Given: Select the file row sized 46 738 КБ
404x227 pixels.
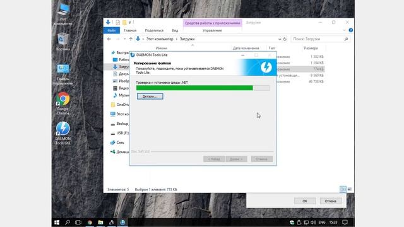Looking at the screenshot, I should click(300, 81).
